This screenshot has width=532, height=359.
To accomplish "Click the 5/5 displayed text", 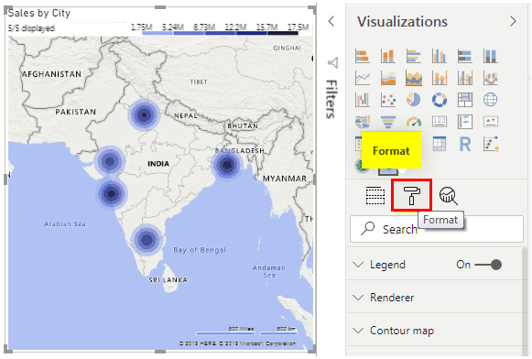I will click(31, 28).
